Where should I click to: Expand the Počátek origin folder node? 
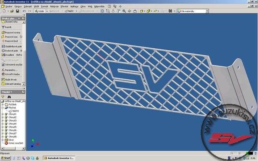(2, 105)
